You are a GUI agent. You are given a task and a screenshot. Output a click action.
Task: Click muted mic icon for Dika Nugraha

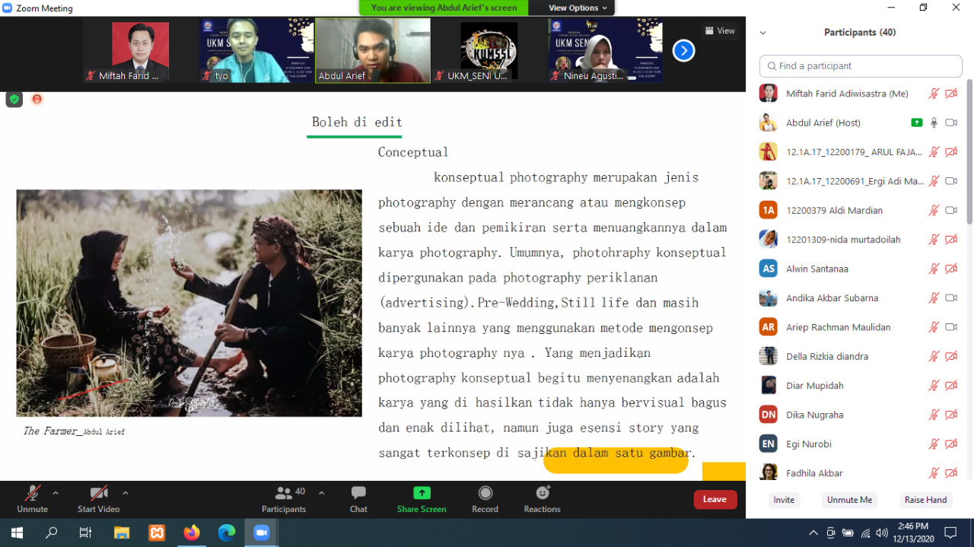click(x=934, y=415)
